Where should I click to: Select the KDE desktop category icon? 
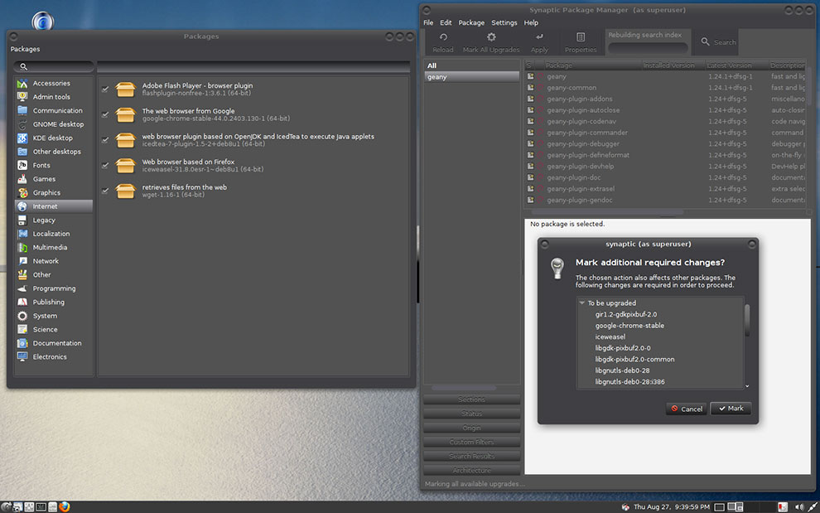coord(22,138)
